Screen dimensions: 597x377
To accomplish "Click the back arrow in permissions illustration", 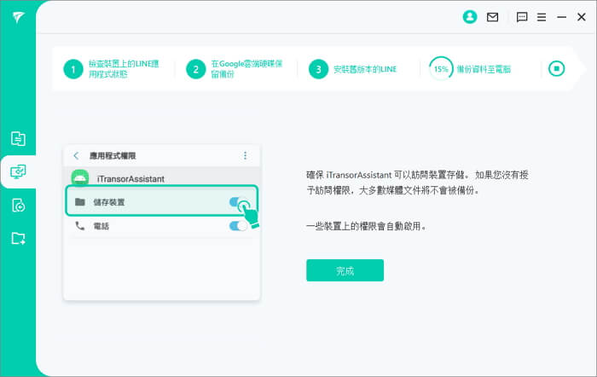I will point(76,155).
